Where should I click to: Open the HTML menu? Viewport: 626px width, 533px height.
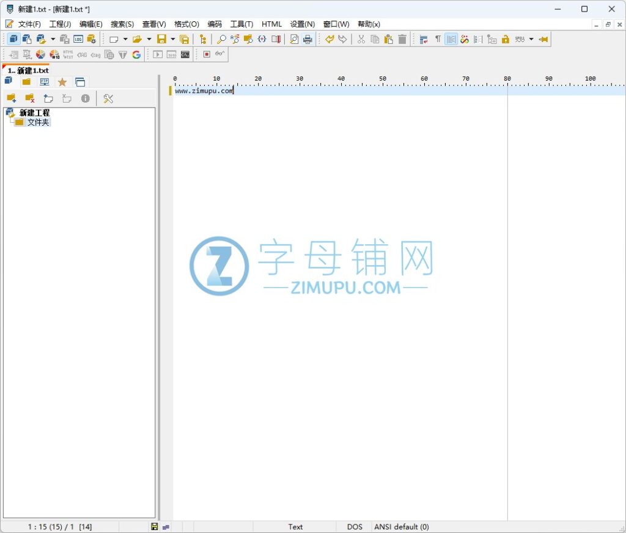pyautogui.click(x=271, y=24)
